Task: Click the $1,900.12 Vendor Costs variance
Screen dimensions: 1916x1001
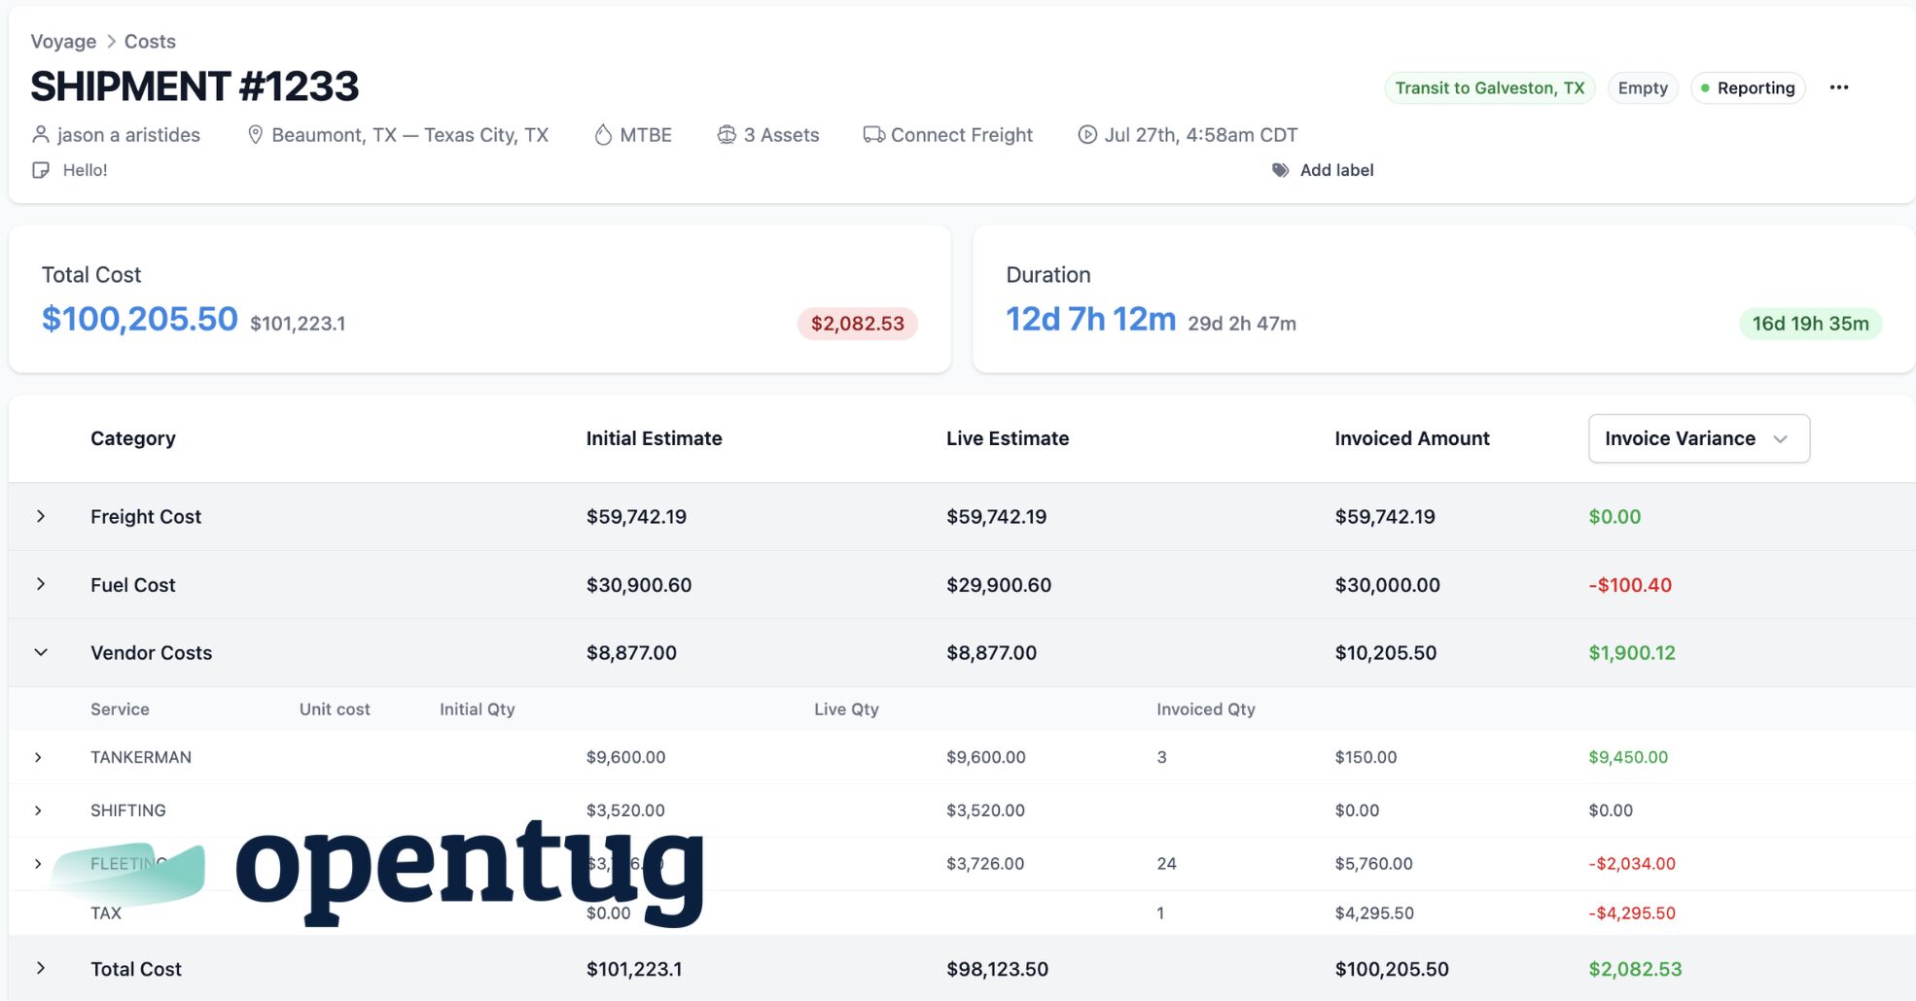Action: pyautogui.click(x=1632, y=653)
